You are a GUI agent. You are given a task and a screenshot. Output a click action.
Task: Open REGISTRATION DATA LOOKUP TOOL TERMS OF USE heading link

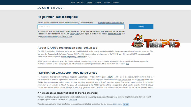(x=67, y=73)
